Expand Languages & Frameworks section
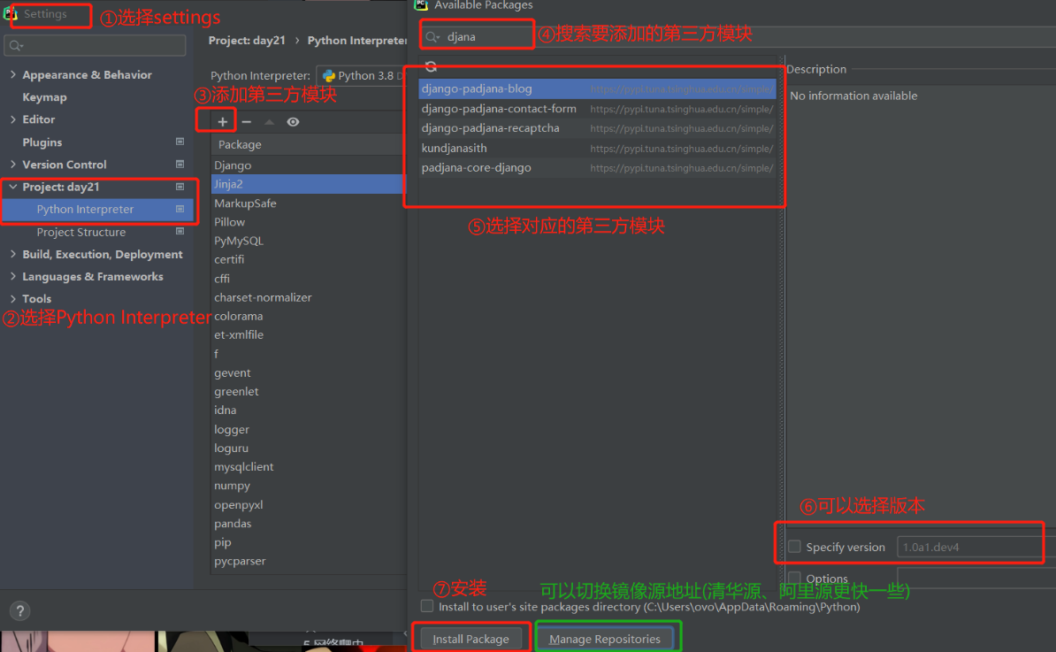This screenshot has width=1056, height=652. (x=12, y=276)
